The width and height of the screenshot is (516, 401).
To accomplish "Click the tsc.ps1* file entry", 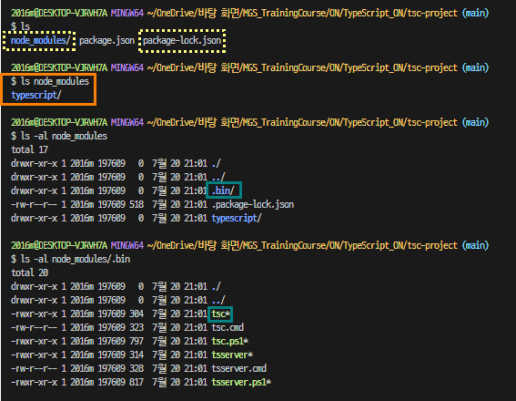I will [x=229, y=341].
